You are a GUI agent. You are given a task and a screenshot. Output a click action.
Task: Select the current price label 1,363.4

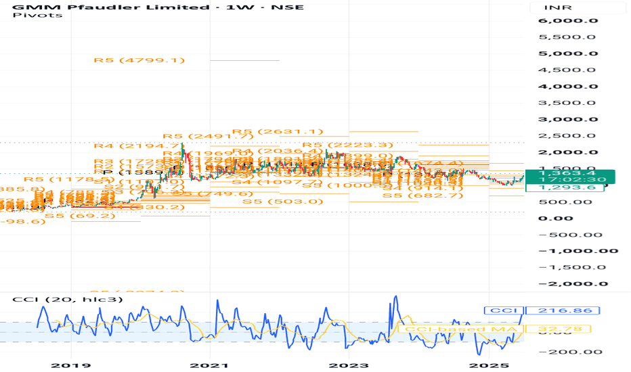click(x=570, y=173)
